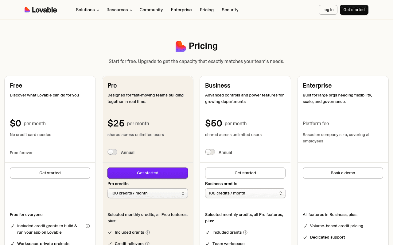Click the Lovable logo in the header
Screen dimensions: 393x245
[x=41, y=10]
